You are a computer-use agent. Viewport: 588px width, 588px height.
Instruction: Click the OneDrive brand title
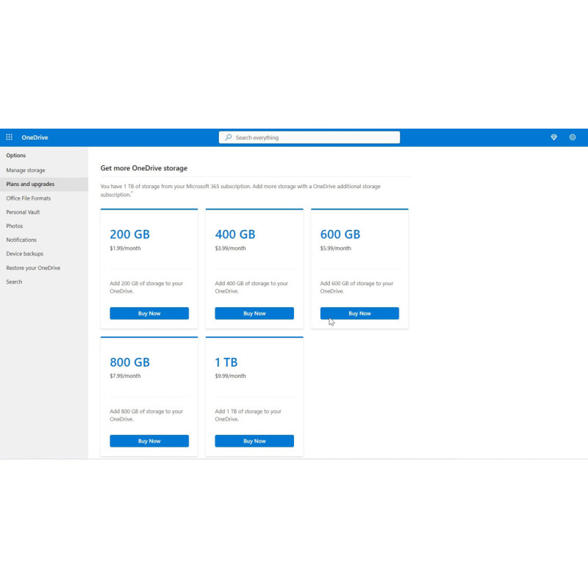point(35,137)
